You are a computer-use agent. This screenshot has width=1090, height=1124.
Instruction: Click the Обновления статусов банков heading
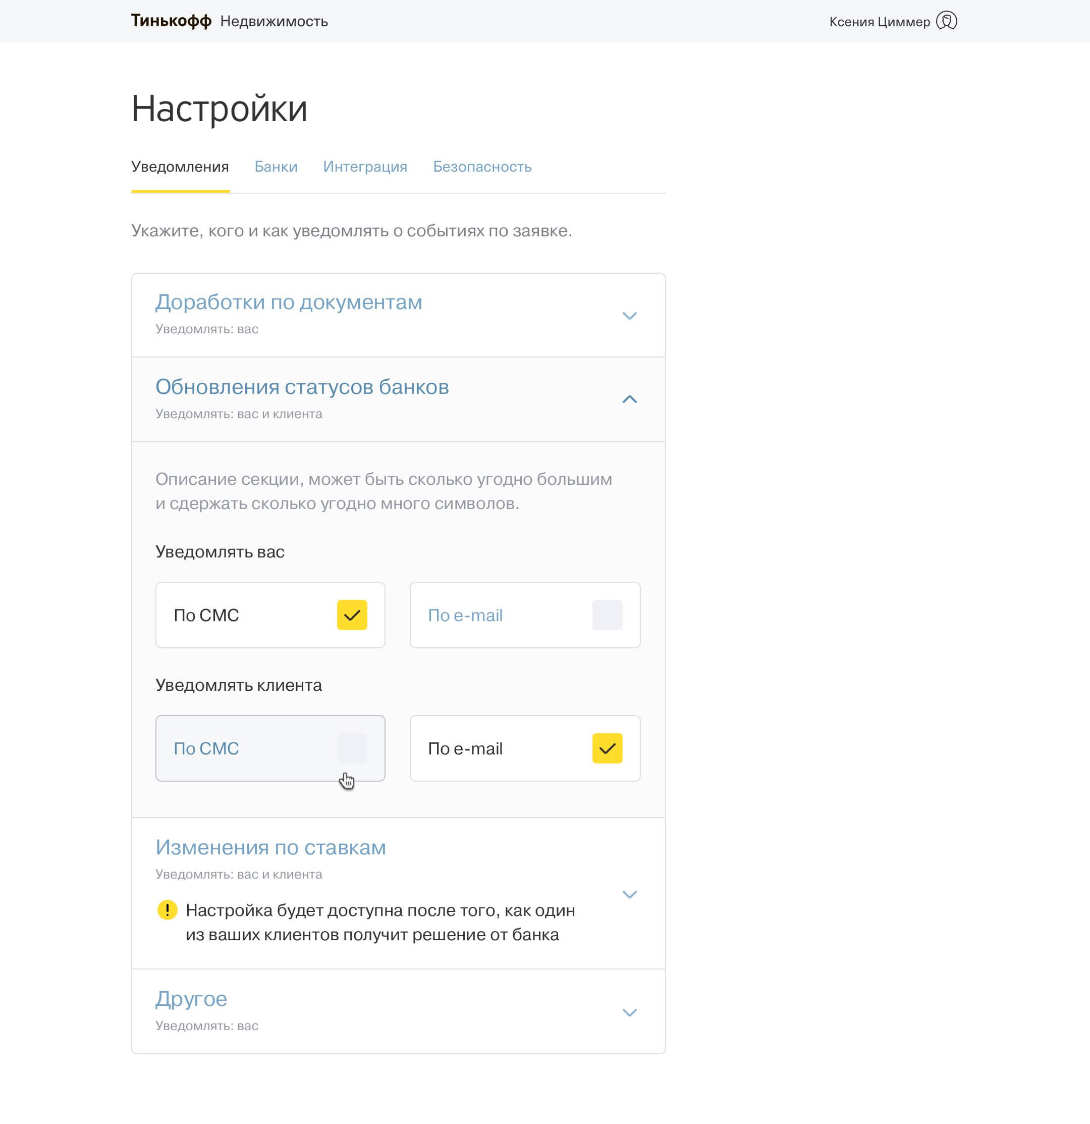pyautogui.click(x=302, y=387)
